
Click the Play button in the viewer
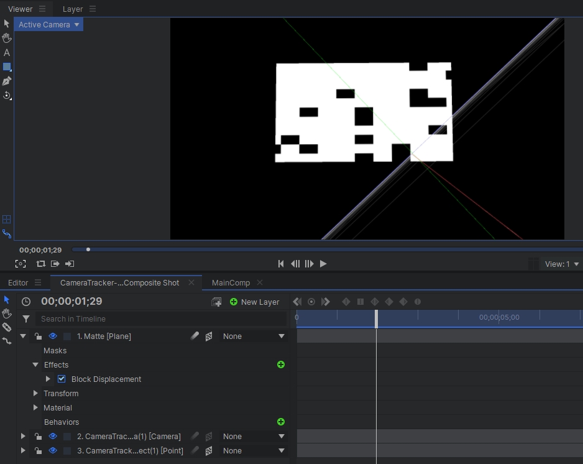323,264
